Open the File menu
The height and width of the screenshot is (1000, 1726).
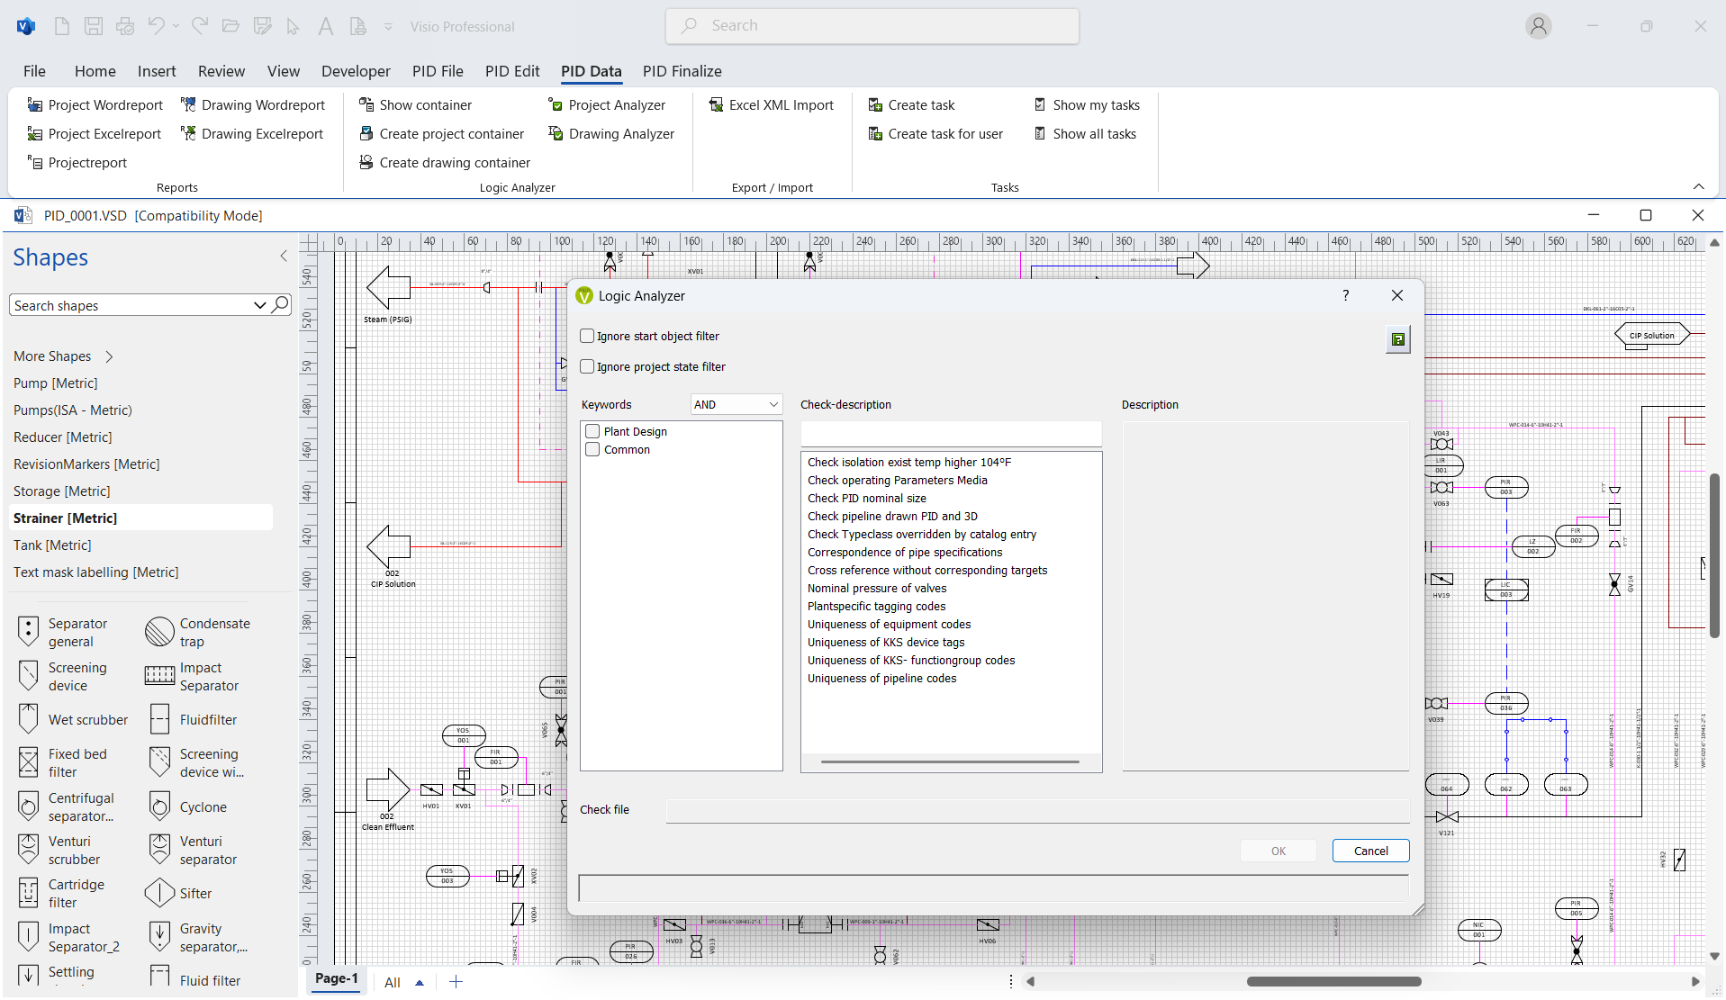pos(34,71)
